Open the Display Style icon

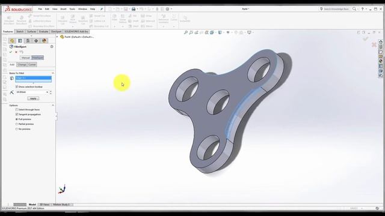click(x=220, y=32)
